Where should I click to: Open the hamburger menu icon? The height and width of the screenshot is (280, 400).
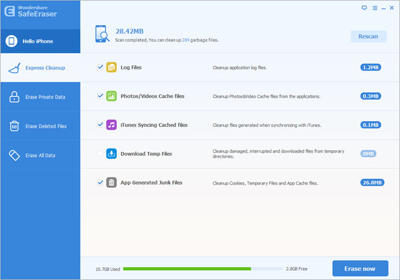[375, 8]
